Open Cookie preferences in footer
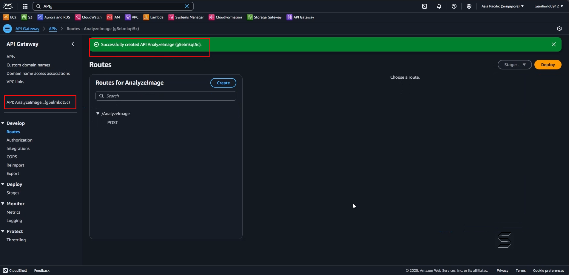Screen dimensions: 569x275 tap(548, 271)
